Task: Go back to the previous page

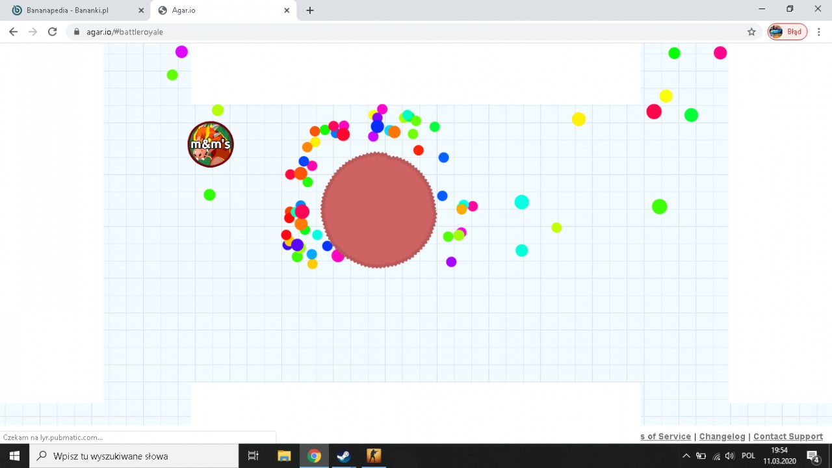Action: [x=13, y=32]
